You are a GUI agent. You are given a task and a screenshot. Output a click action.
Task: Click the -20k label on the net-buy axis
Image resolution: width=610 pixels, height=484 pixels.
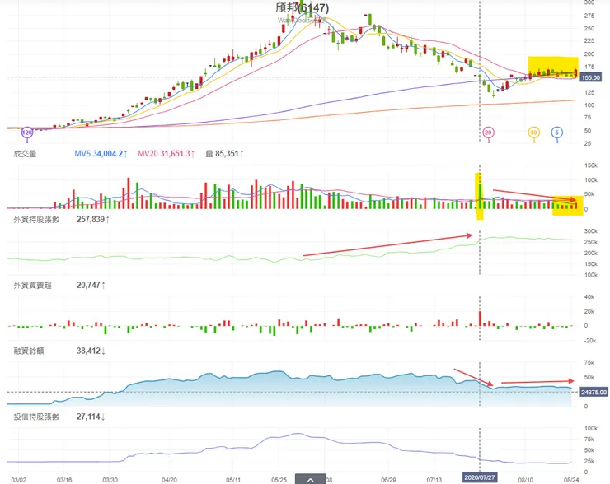tap(591, 341)
